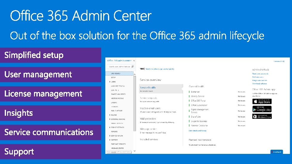The width and height of the screenshot is (292, 164).
Task: Click the Skype for Business health row
Action: pyautogui.click(x=217, y=121)
